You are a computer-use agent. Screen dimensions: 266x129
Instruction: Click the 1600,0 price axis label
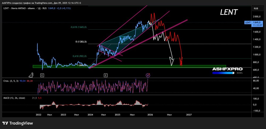coord(257,32)
